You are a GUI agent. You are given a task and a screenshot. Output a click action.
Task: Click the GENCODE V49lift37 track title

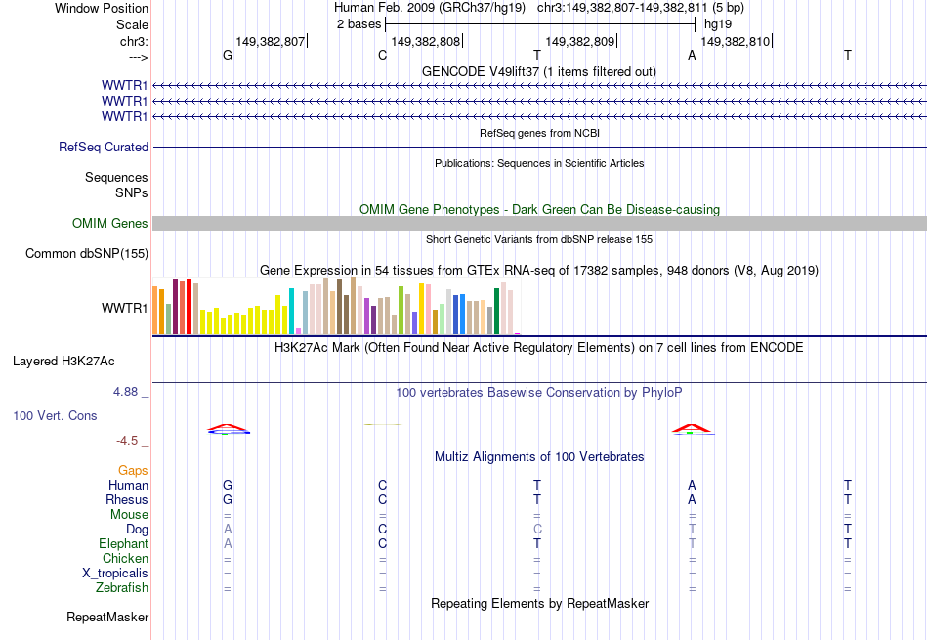click(538, 71)
